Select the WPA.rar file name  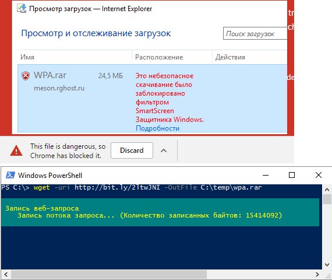[50, 75]
